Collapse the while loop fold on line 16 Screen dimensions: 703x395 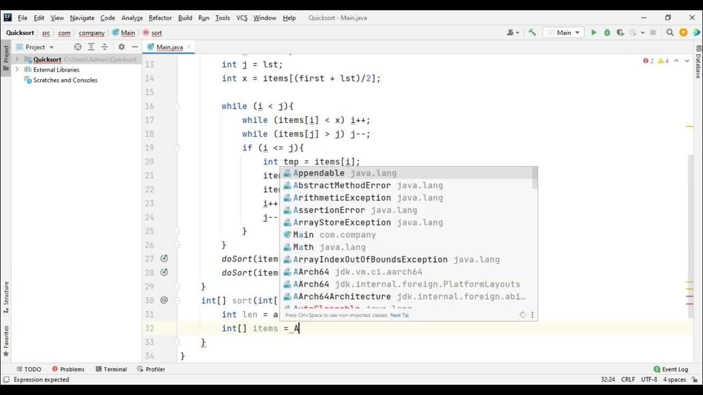[177, 106]
